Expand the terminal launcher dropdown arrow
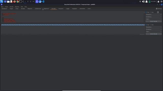This screenshot has height=91, width=163. 22,2
